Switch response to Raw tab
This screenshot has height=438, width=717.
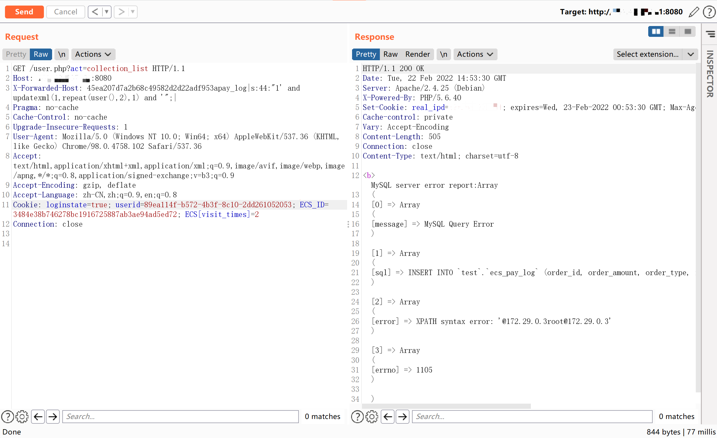click(390, 54)
